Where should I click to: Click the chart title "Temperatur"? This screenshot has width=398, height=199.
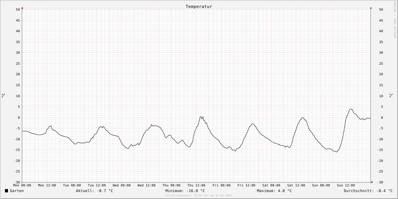coord(199,7)
